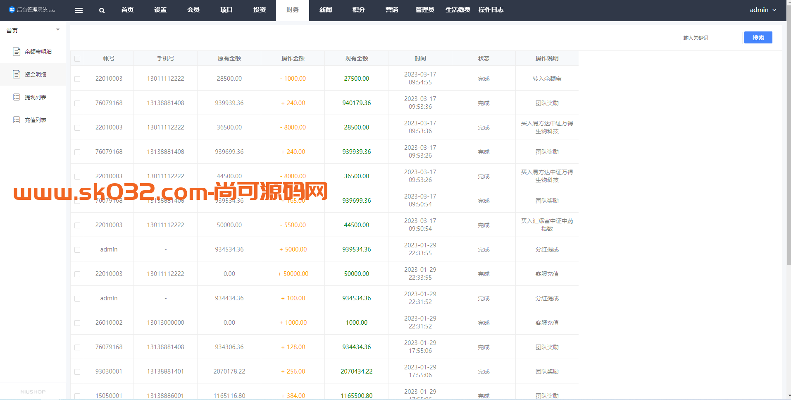
Task: Click phone number 13138881401
Action: coord(166,371)
